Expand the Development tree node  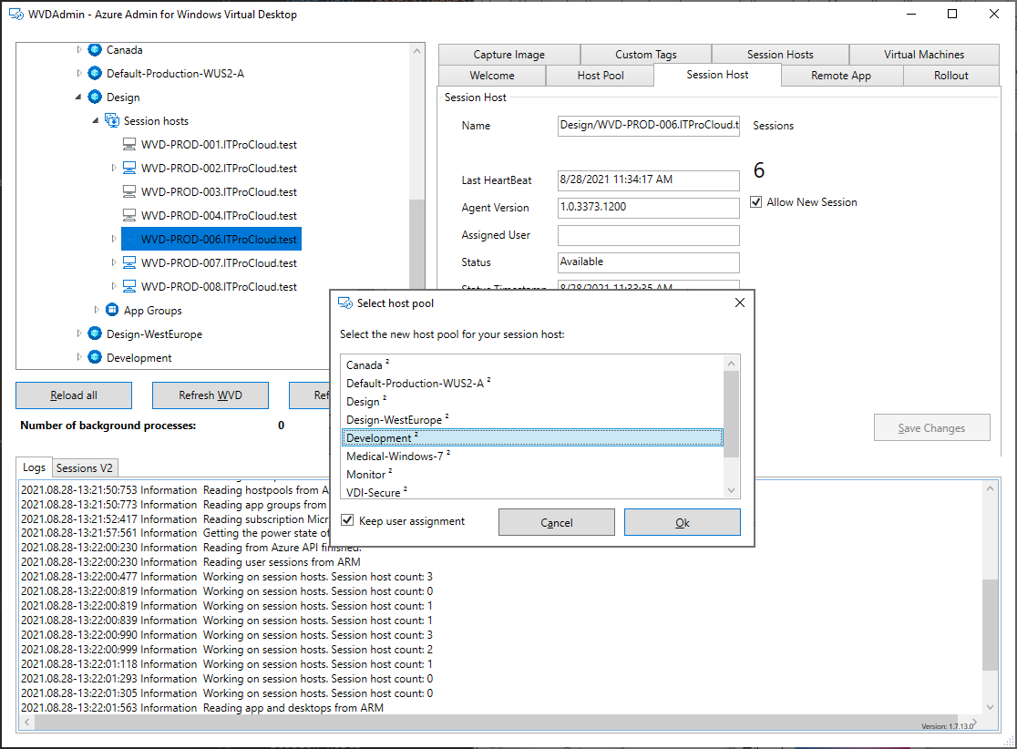[x=79, y=357]
